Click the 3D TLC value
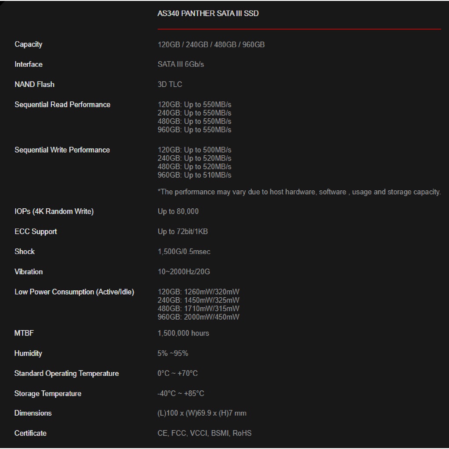Screen dimensions: 449x449 point(170,85)
